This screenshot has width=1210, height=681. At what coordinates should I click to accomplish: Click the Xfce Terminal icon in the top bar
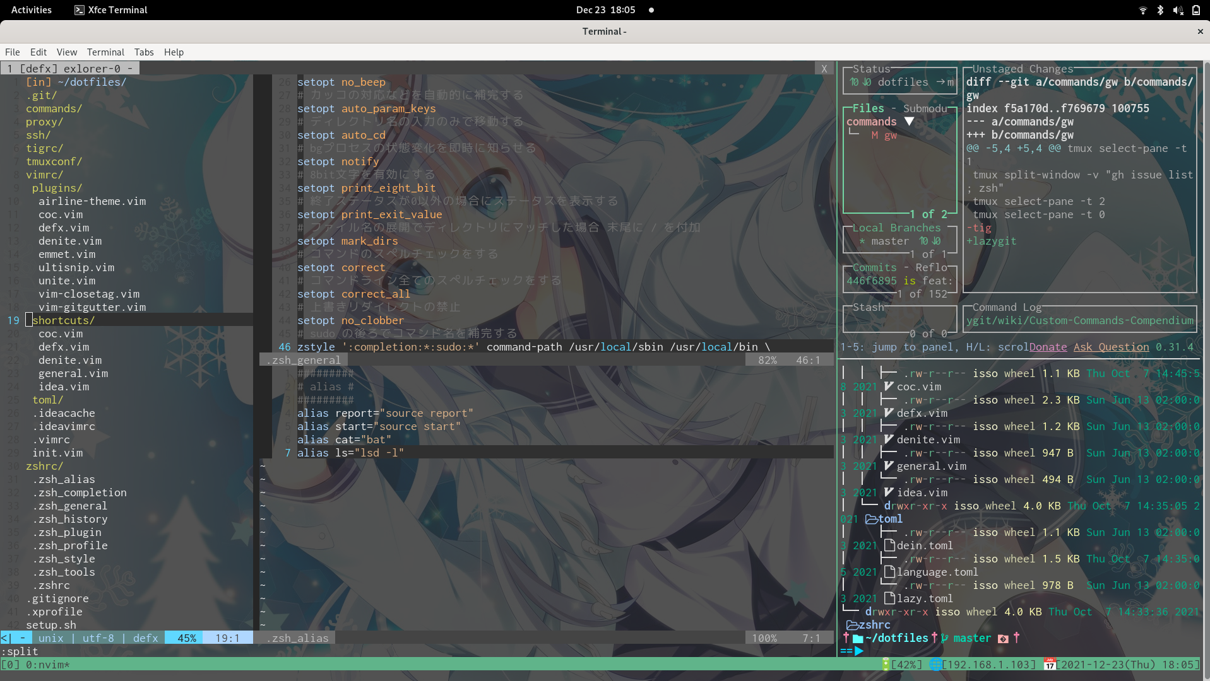[80, 9]
